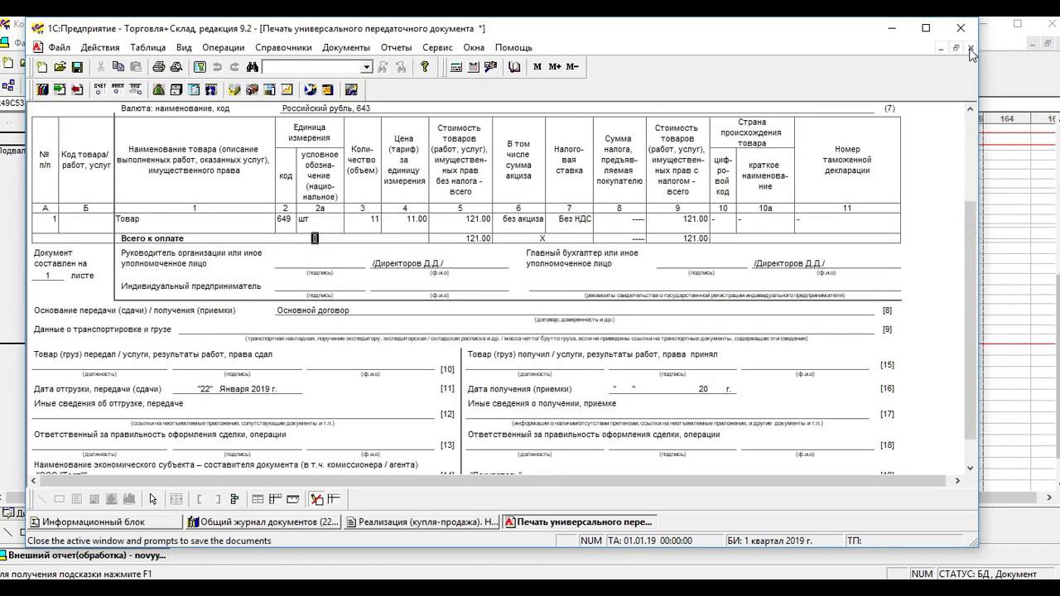Viewport: 1060px width, 596px height.
Task: Click the '11.00' price cell
Action: tap(404, 219)
